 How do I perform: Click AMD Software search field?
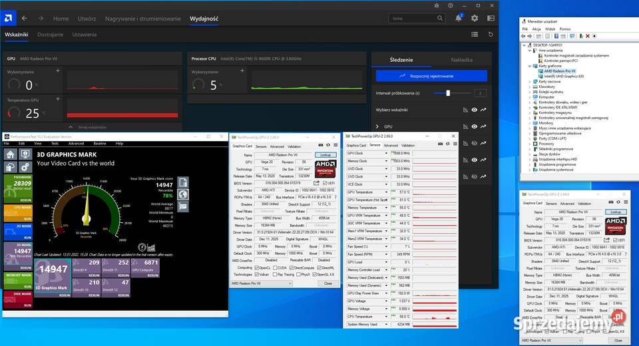[x=417, y=18]
